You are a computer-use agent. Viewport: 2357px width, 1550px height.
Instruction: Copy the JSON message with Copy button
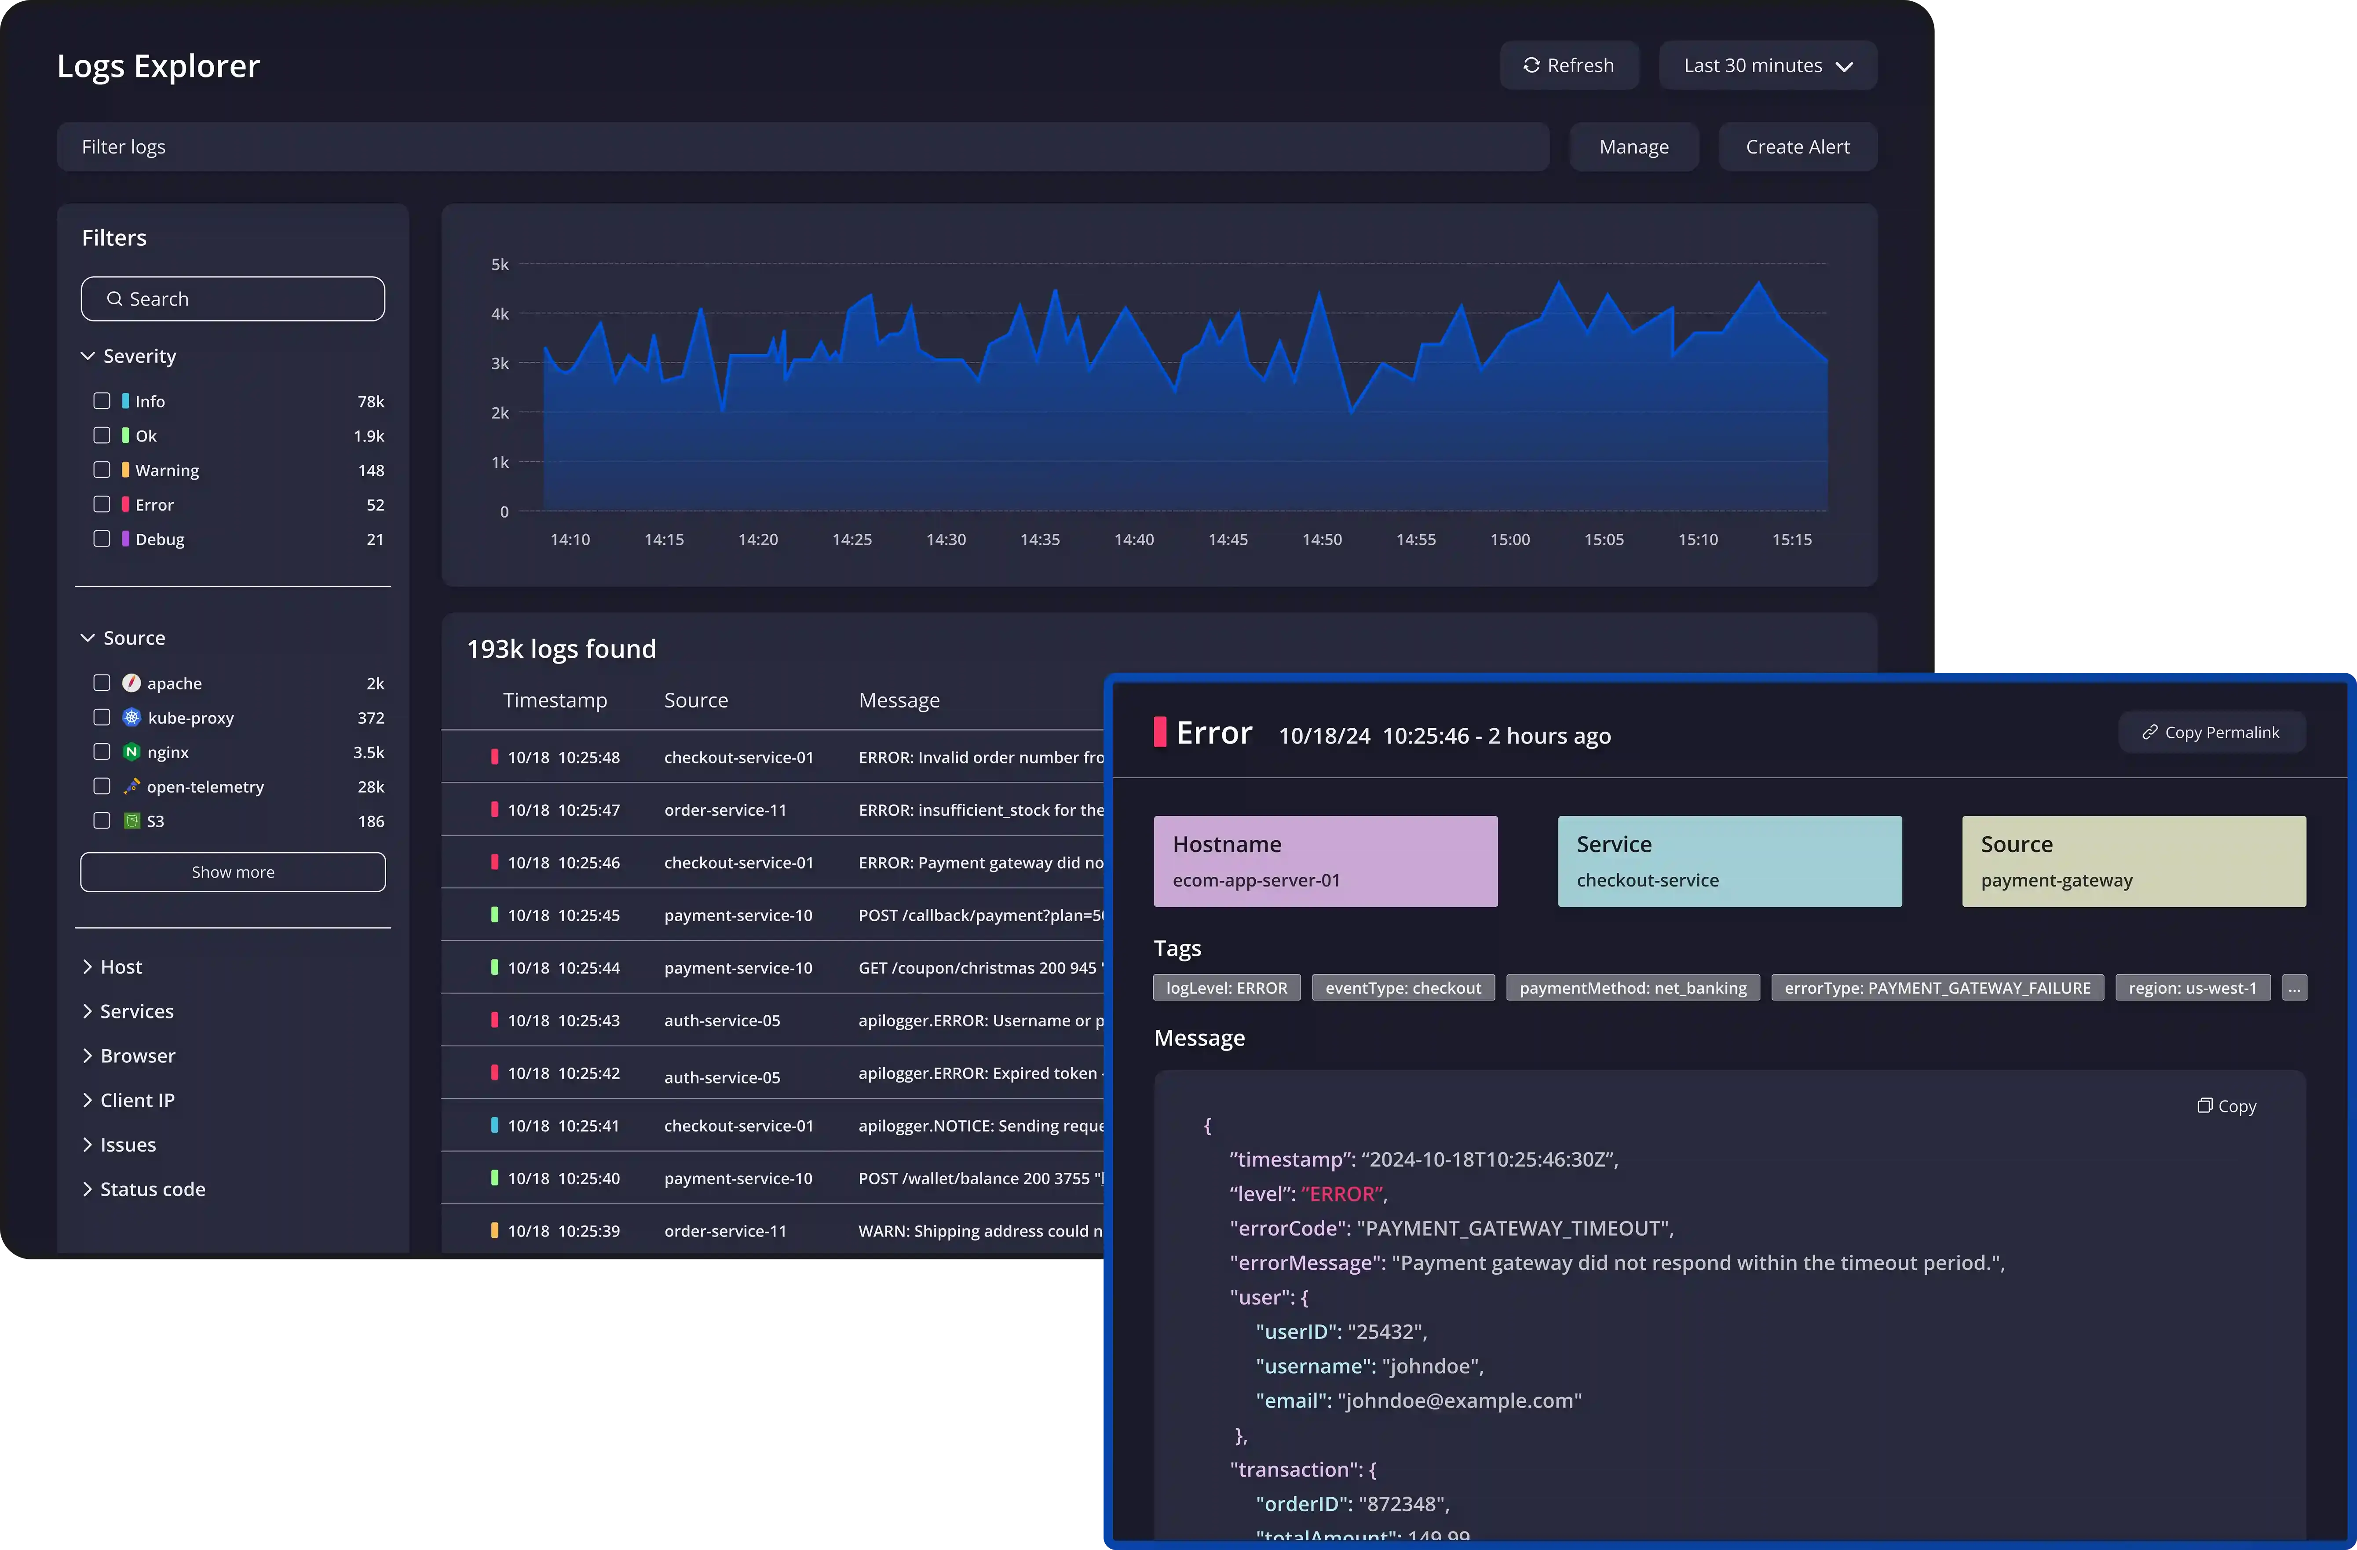[x=2226, y=1106]
